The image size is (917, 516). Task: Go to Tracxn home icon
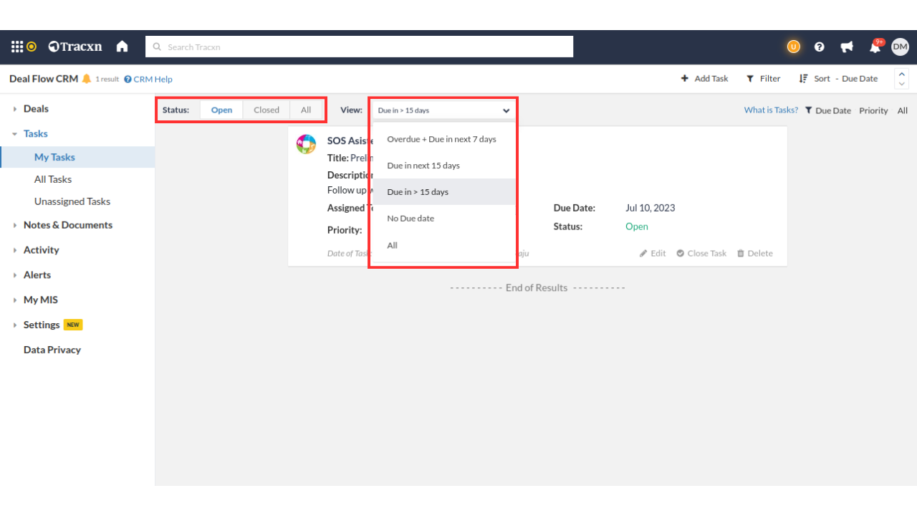point(122,47)
